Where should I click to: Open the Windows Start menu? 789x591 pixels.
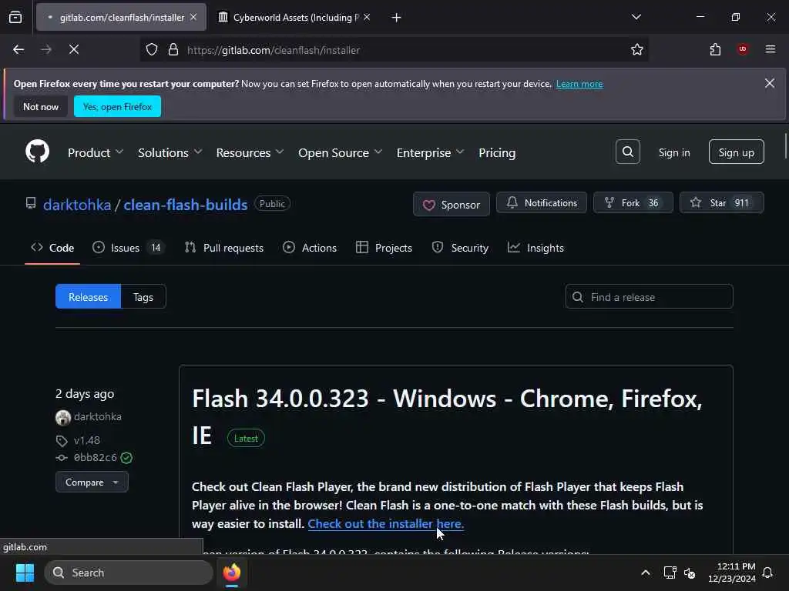[x=25, y=573]
